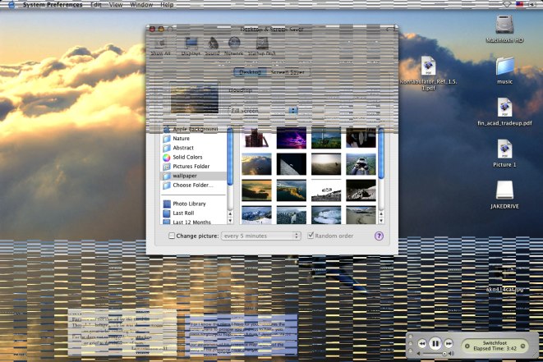Click the iTunes volume slider
Viewport: 543px width, 362px height.
click(435, 355)
